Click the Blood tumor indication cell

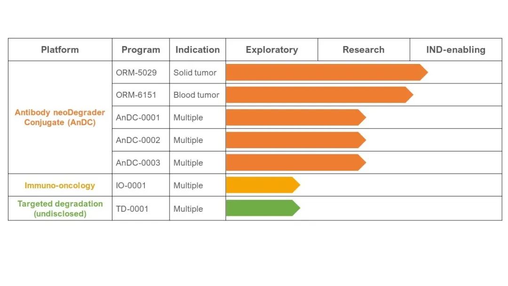pyautogui.click(x=198, y=95)
